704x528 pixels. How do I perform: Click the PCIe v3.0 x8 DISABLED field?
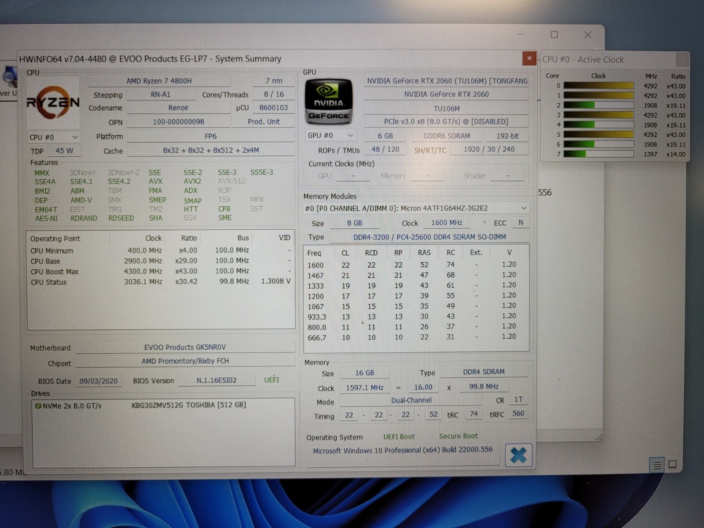tap(447, 122)
